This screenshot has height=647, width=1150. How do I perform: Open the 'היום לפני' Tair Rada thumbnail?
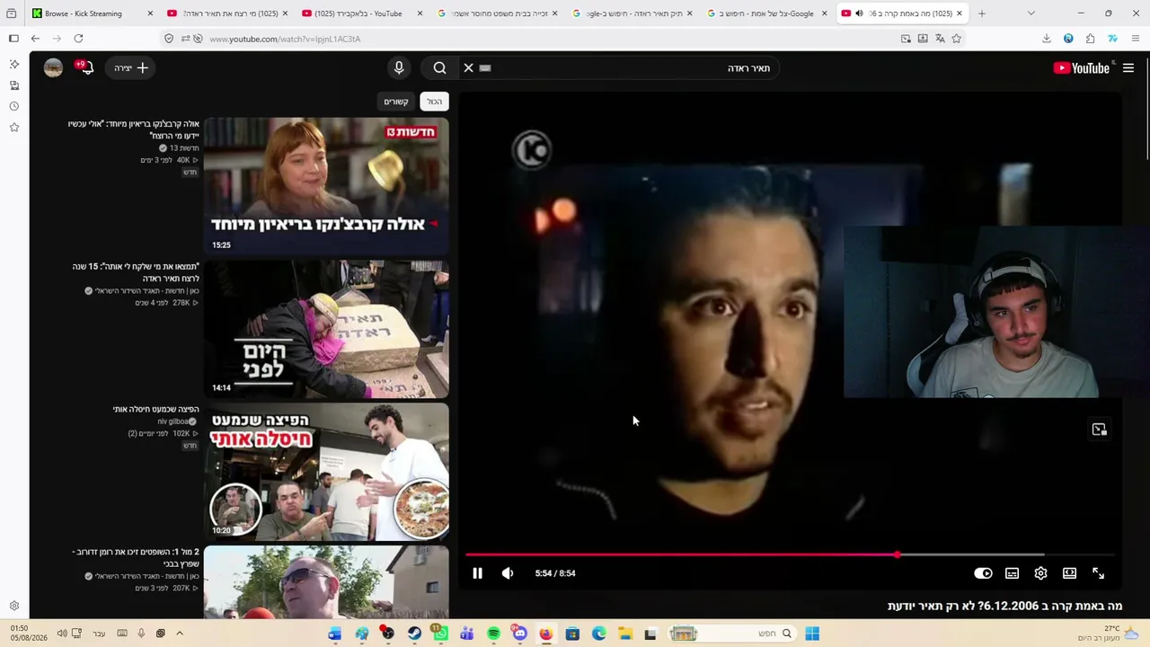coord(326,329)
